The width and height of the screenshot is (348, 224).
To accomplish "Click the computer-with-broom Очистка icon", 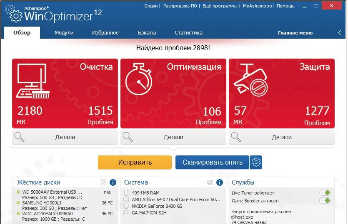I will pyautogui.click(x=33, y=81).
